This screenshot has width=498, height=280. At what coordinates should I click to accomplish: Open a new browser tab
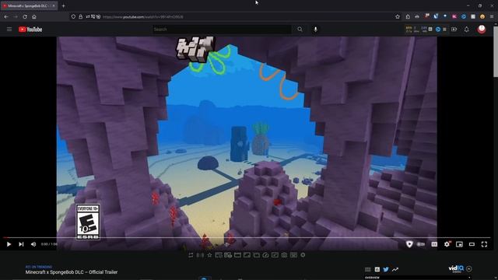coord(64,5)
